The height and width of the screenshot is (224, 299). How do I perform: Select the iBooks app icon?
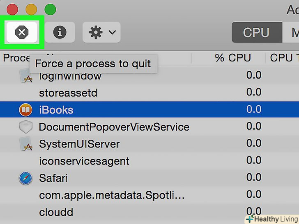tap(25, 110)
